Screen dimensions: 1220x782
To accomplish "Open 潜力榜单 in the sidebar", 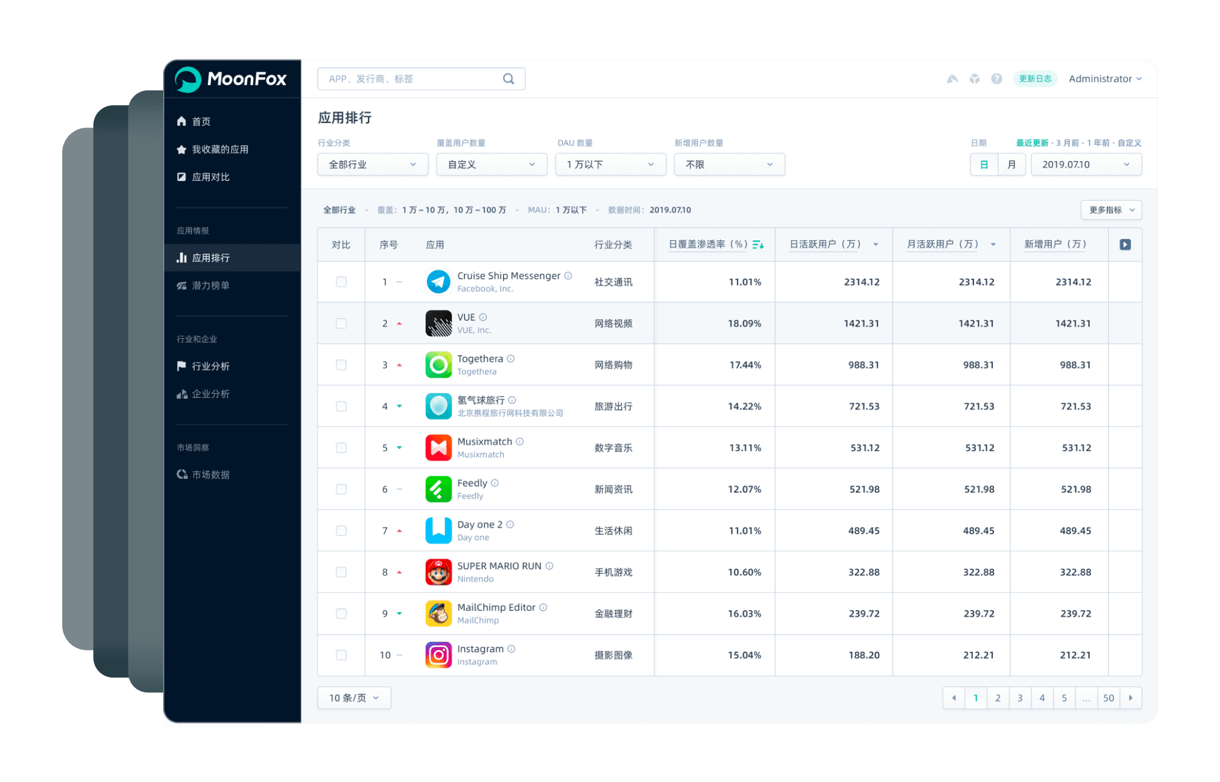I will coord(210,286).
